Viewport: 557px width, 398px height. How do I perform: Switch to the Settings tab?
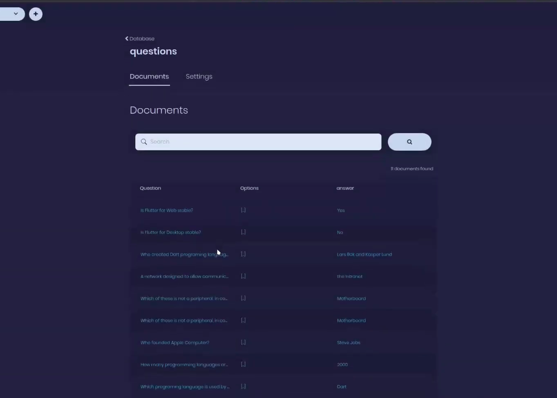point(199,76)
